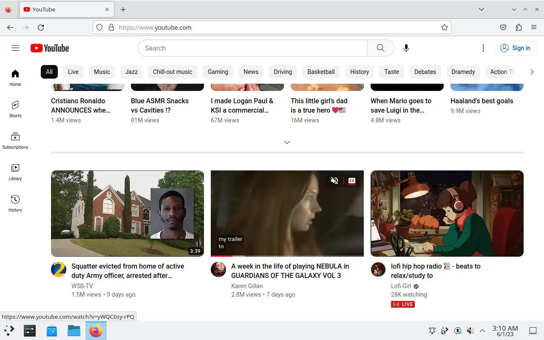This screenshot has width=544, height=340.
Task: Click the Firefox taskbar icon
Action: (x=96, y=330)
